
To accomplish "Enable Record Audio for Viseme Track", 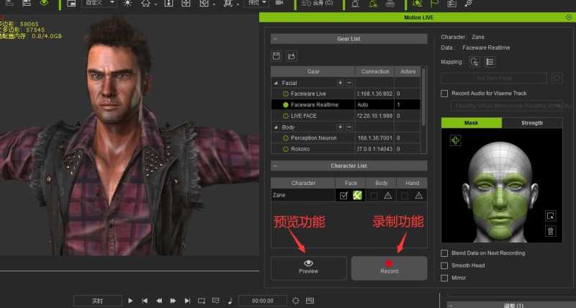I will 444,93.
